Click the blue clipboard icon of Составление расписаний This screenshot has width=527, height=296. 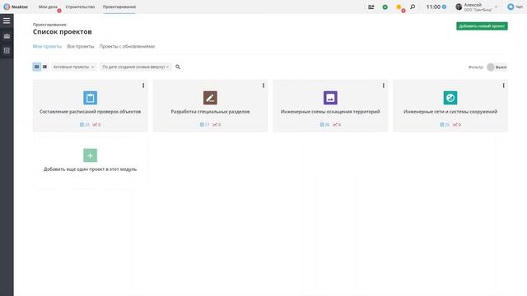(90, 98)
